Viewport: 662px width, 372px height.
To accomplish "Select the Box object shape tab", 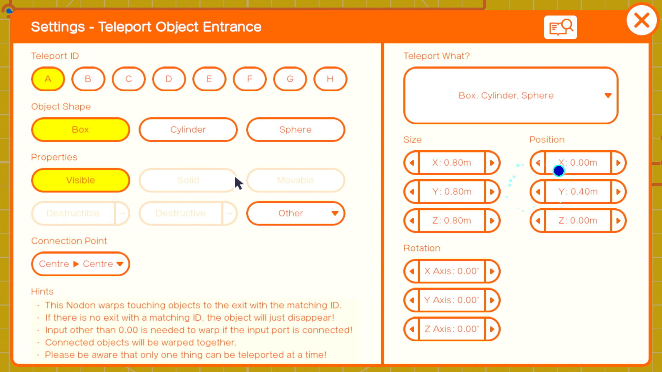I will coord(80,130).
